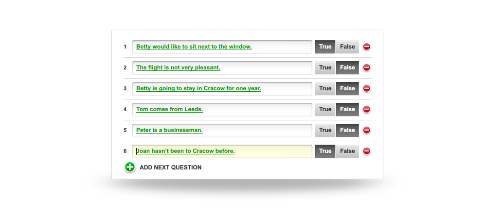487x218 pixels.
Task: Edit the text of question 1 field
Action: tap(222, 47)
